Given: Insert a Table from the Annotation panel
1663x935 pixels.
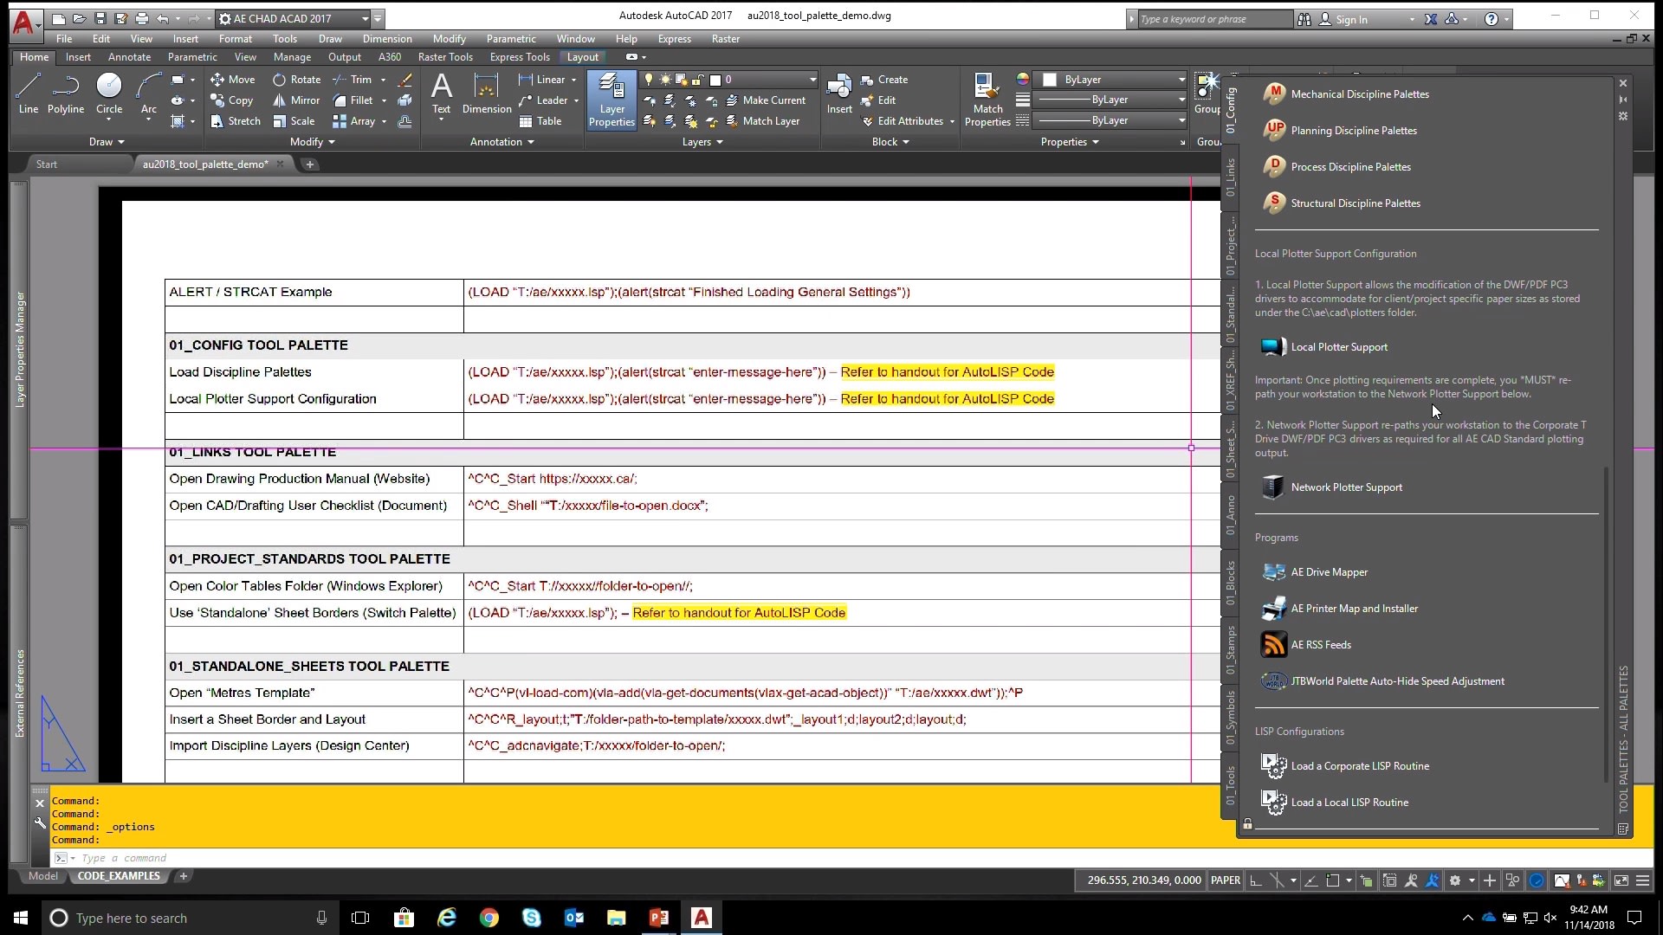Looking at the screenshot, I should click(x=540, y=121).
